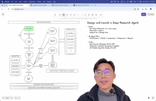Close the Moonshot AI Open Platform tab

coord(92,5)
